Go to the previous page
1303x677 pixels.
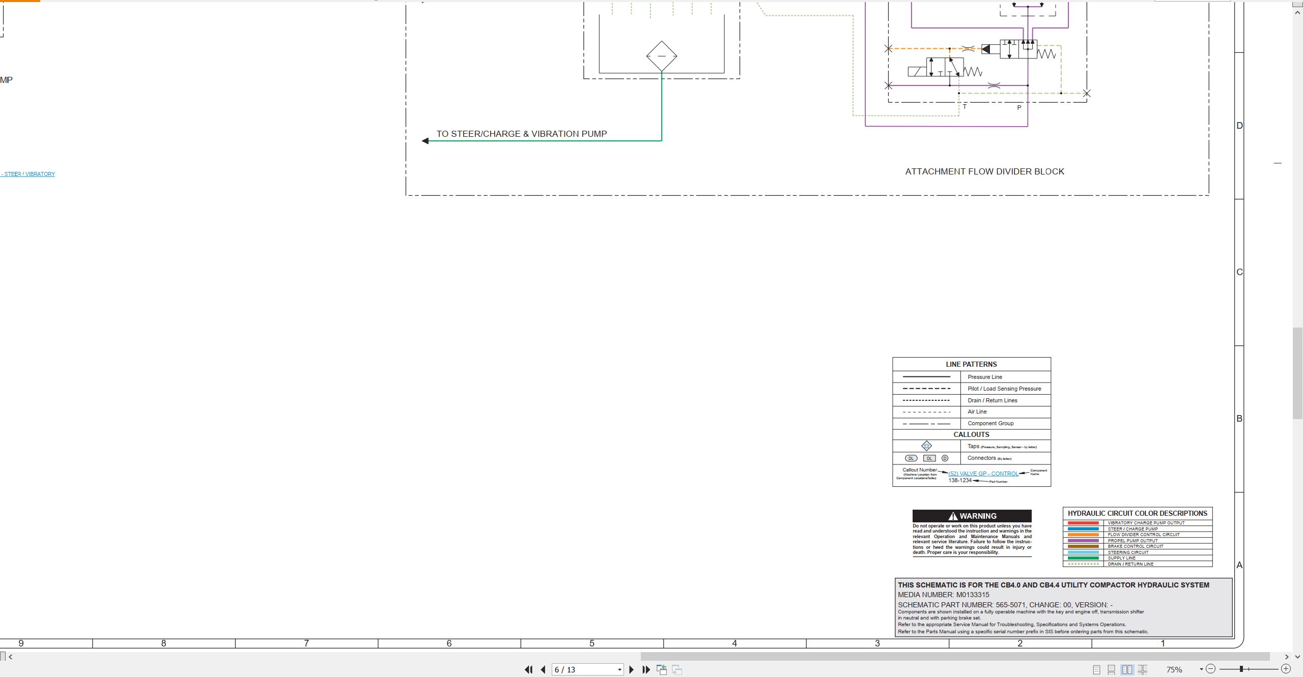(543, 670)
